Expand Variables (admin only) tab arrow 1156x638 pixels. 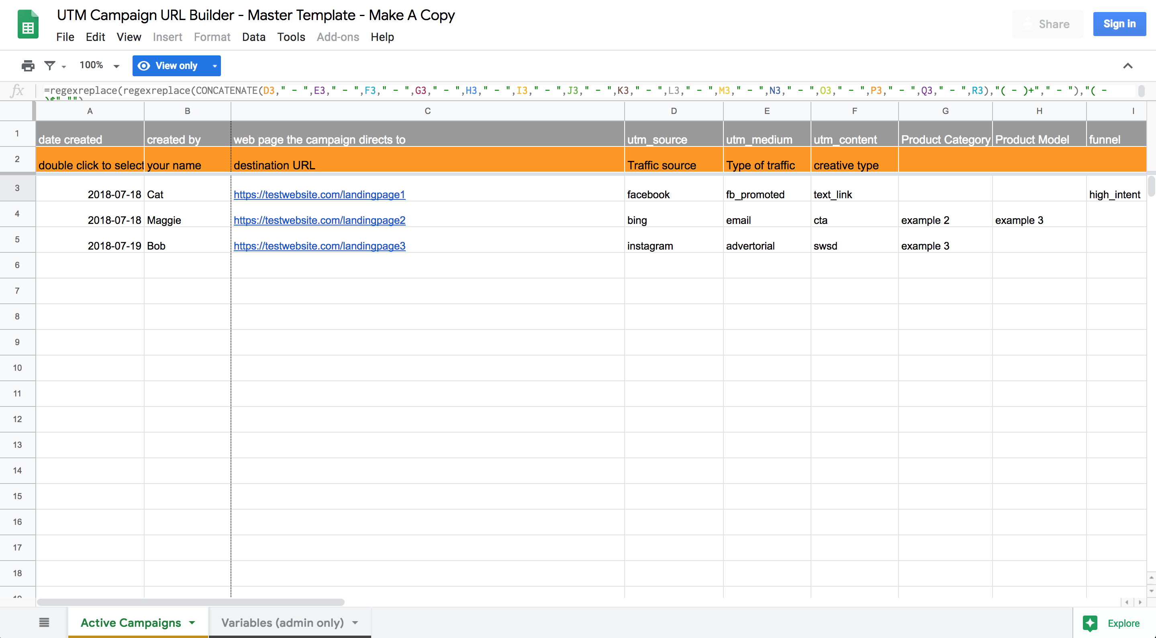tap(355, 622)
